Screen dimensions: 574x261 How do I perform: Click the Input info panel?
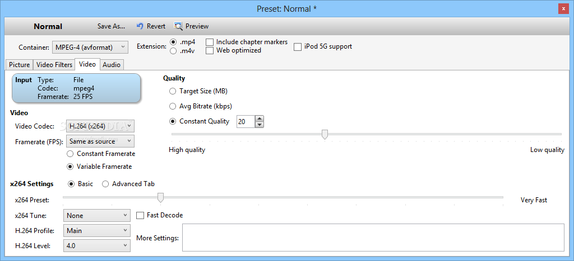76,88
